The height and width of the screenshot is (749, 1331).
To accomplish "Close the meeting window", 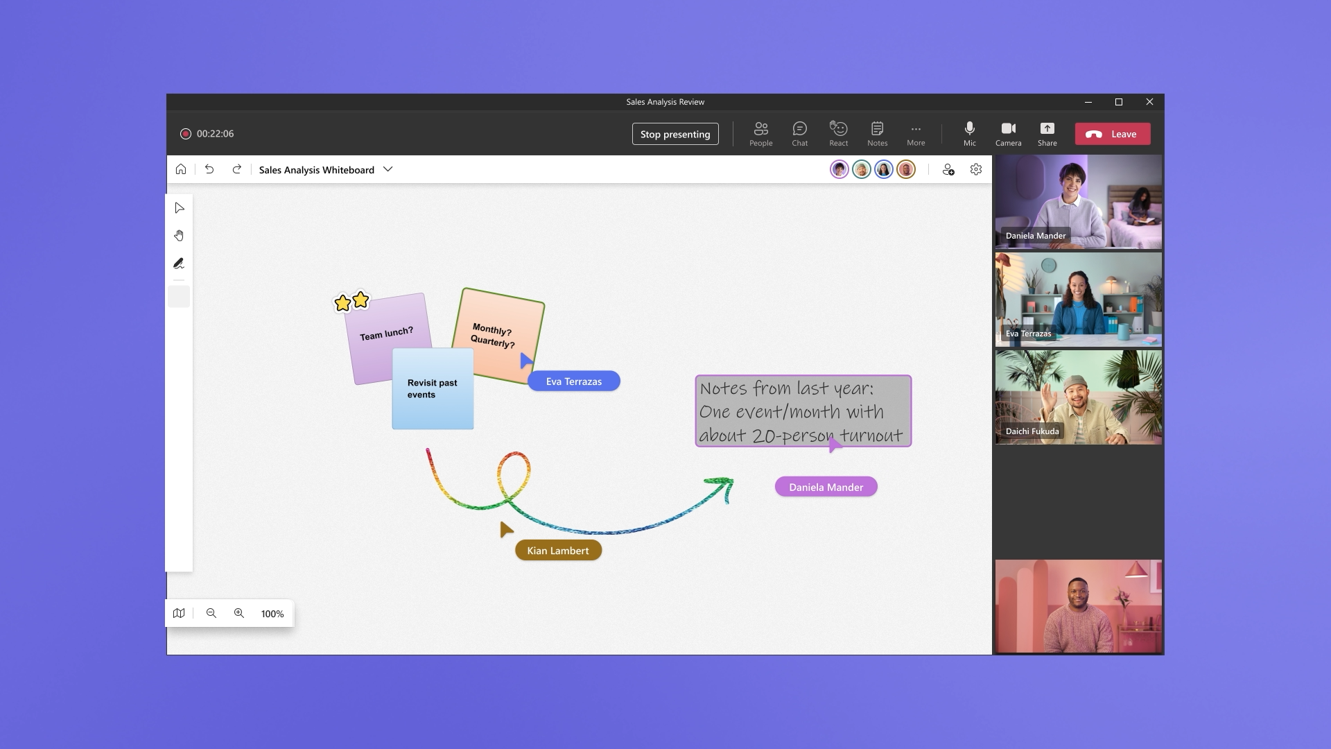I will pos(1149,102).
